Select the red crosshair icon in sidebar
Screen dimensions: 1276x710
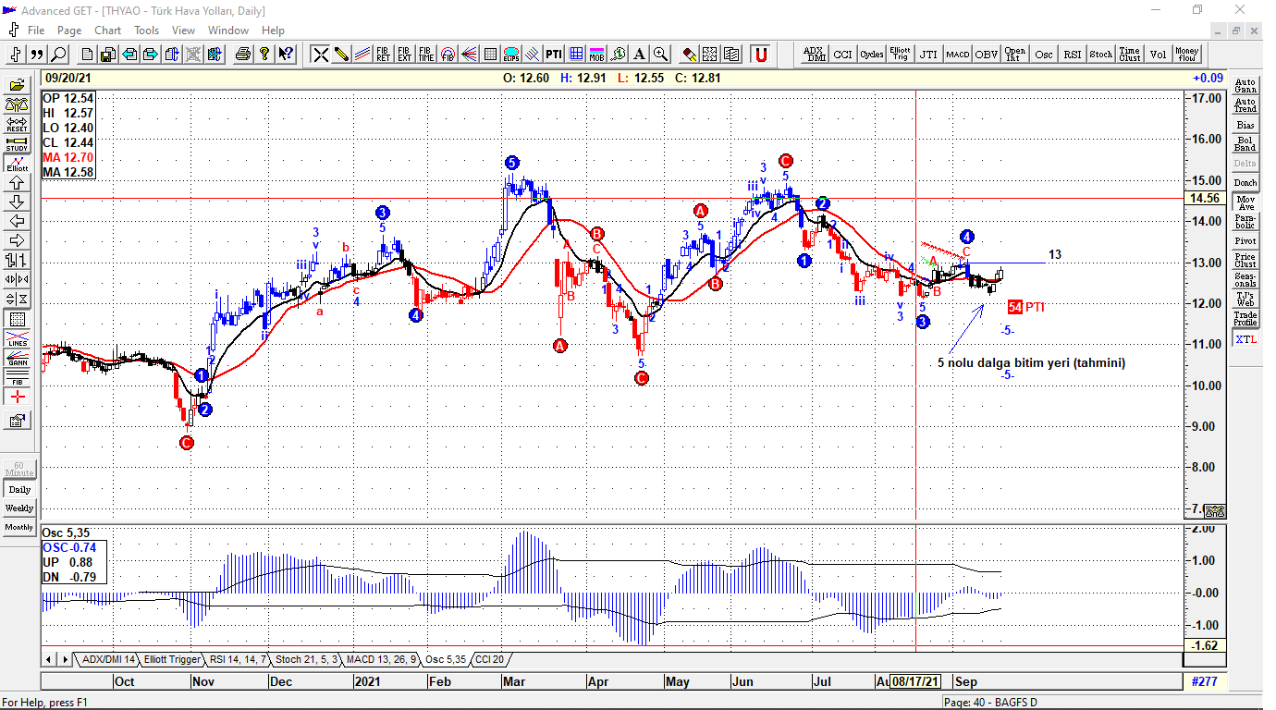pos(17,397)
